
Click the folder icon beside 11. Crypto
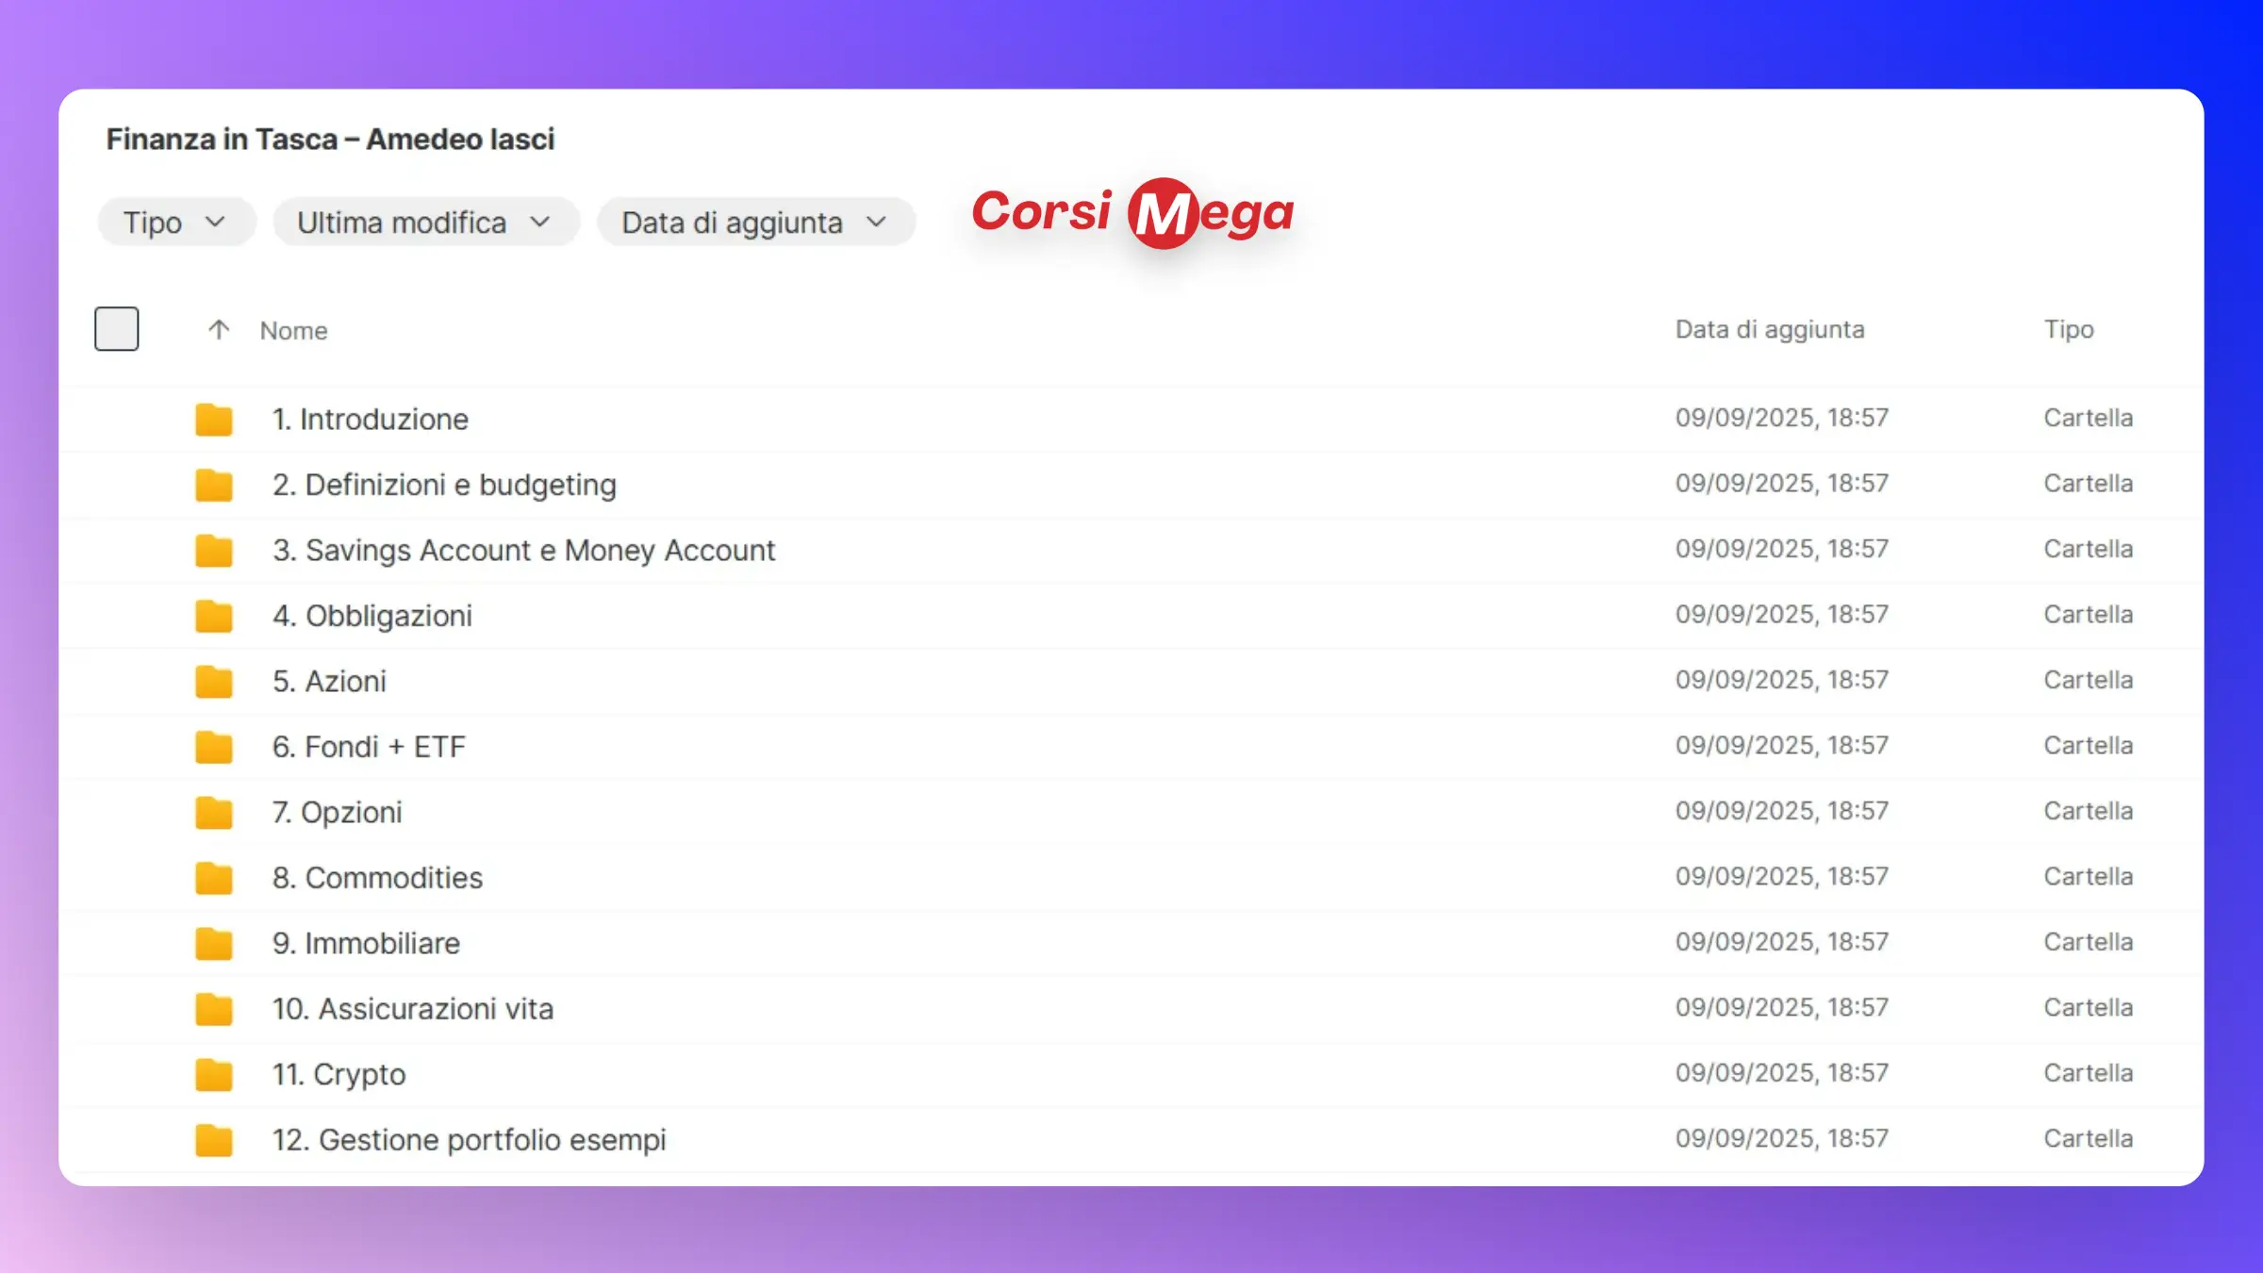[214, 1074]
